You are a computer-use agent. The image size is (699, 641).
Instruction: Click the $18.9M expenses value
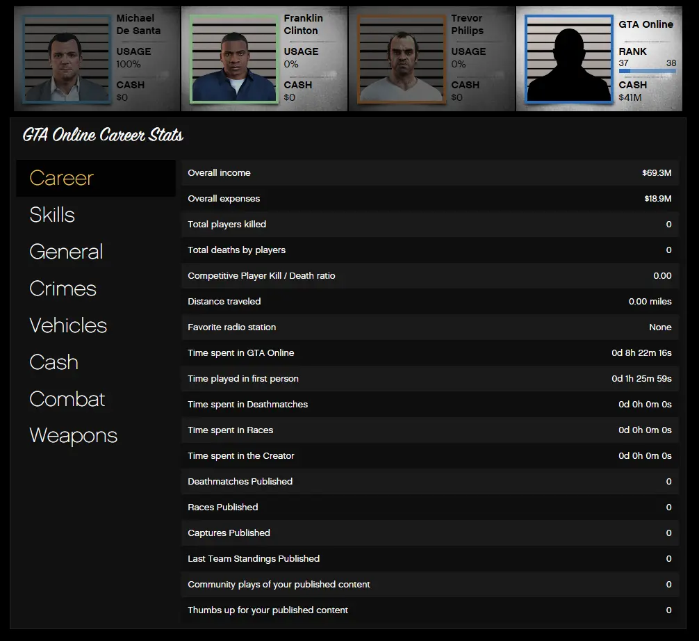(x=657, y=199)
